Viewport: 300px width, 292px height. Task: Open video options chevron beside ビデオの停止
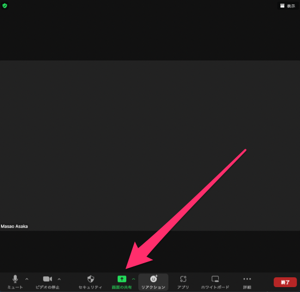pyautogui.click(x=59, y=279)
